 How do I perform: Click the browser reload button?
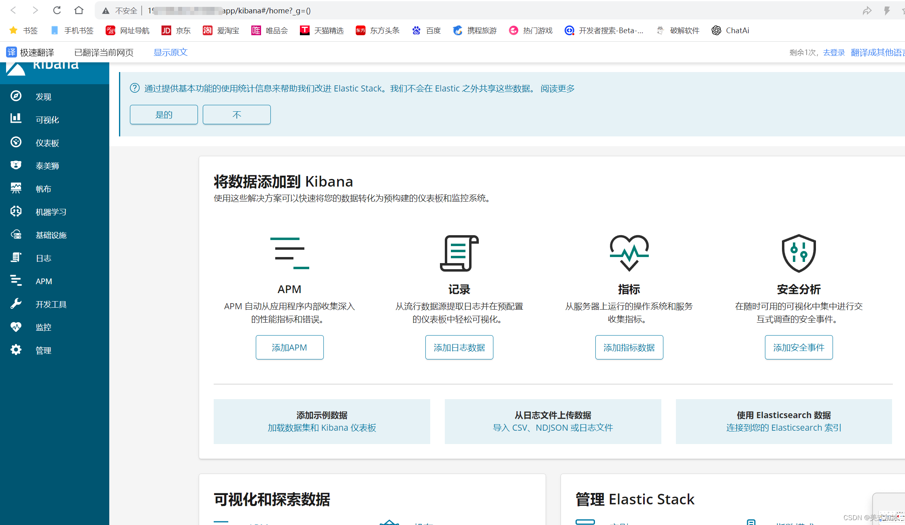(57, 10)
